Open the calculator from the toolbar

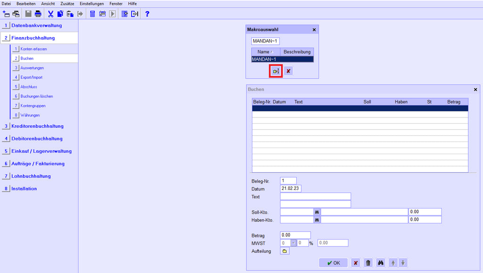[x=92, y=14]
